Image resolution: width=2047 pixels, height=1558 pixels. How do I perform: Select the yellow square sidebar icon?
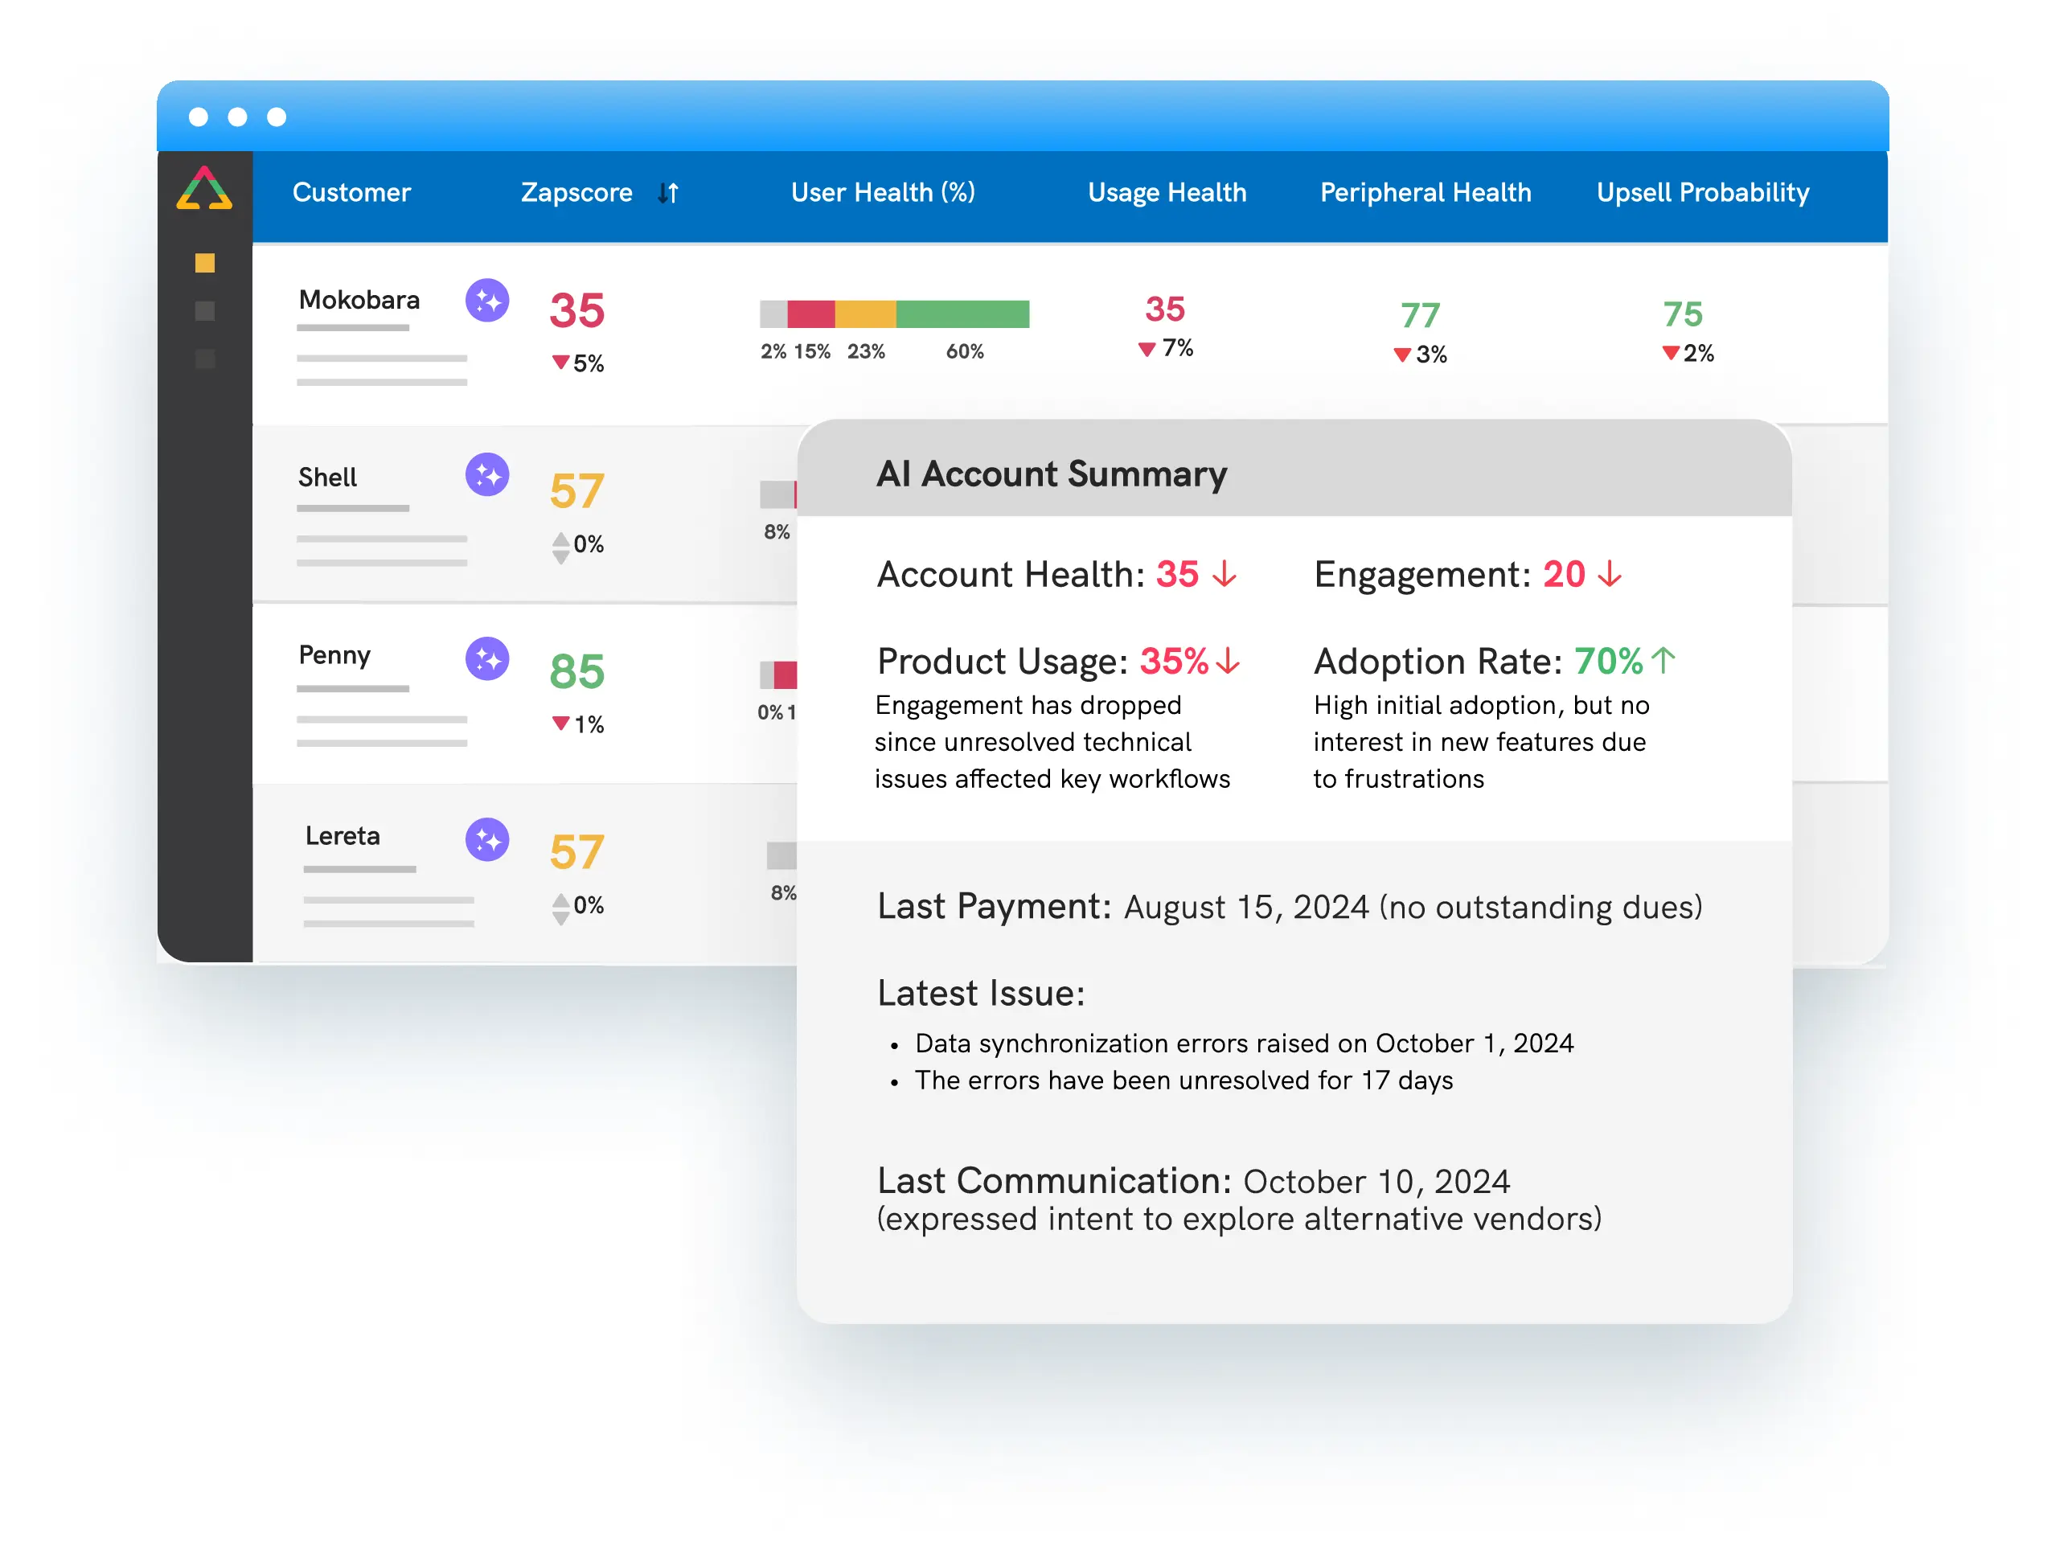point(205,264)
